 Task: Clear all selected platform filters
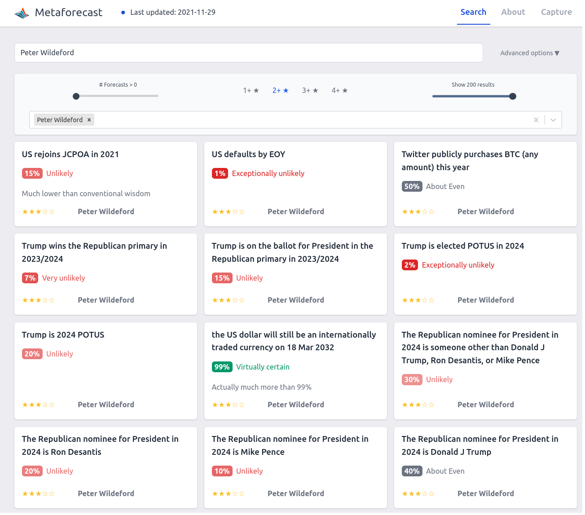click(x=536, y=120)
